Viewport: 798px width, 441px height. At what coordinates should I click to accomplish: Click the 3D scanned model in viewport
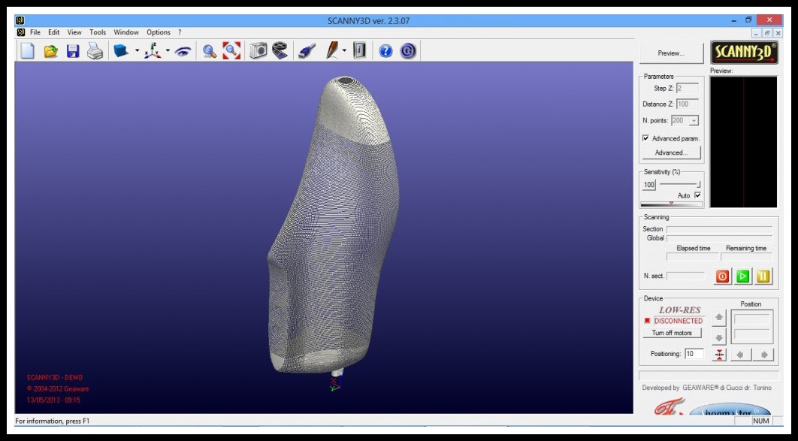pos(334,224)
